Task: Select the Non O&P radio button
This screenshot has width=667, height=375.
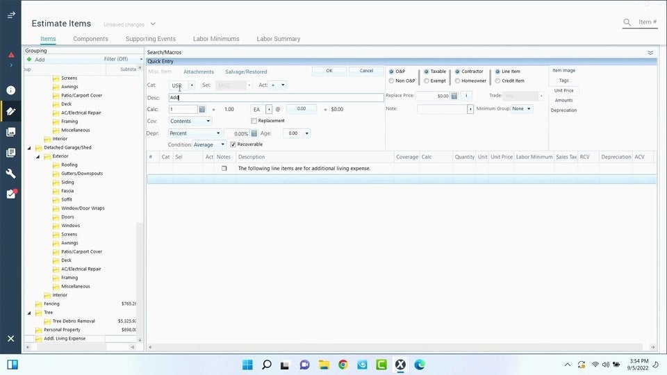Action: click(x=391, y=81)
